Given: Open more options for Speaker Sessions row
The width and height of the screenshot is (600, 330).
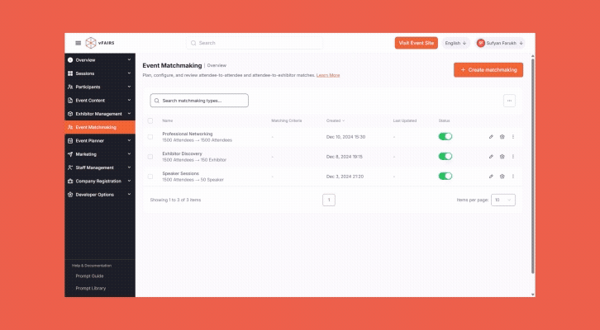Looking at the screenshot, I should tap(512, 176).
